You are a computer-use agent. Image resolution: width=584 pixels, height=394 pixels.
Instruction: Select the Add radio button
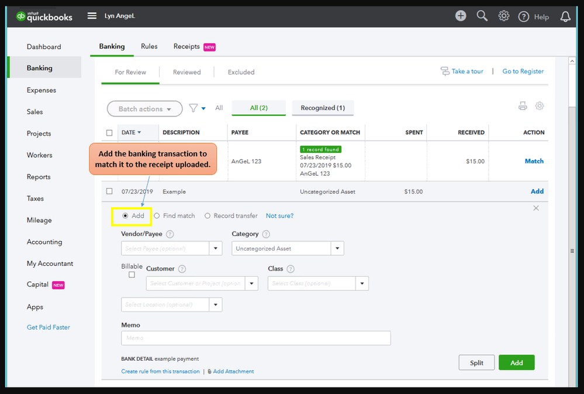[x=125, y=215]
